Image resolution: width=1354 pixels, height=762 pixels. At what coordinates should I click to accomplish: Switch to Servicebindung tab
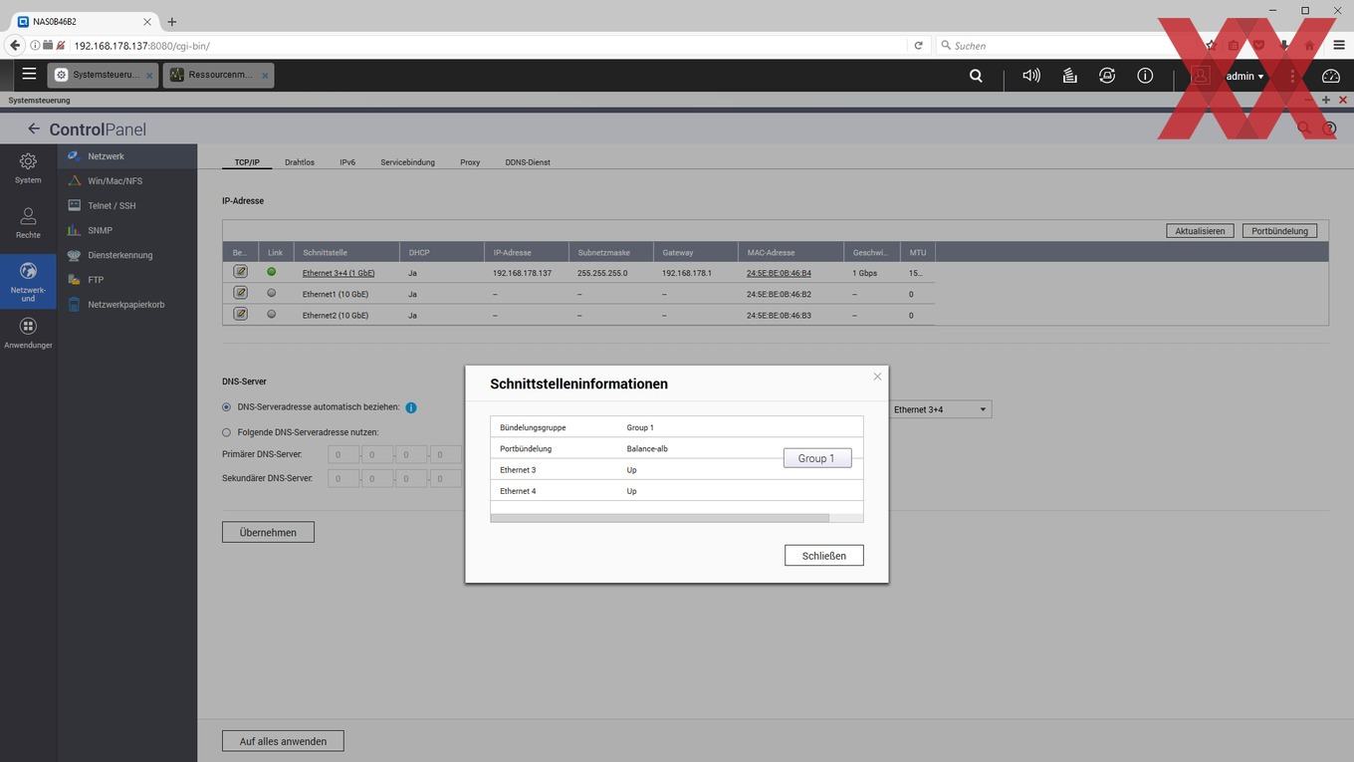coord(407,162)
